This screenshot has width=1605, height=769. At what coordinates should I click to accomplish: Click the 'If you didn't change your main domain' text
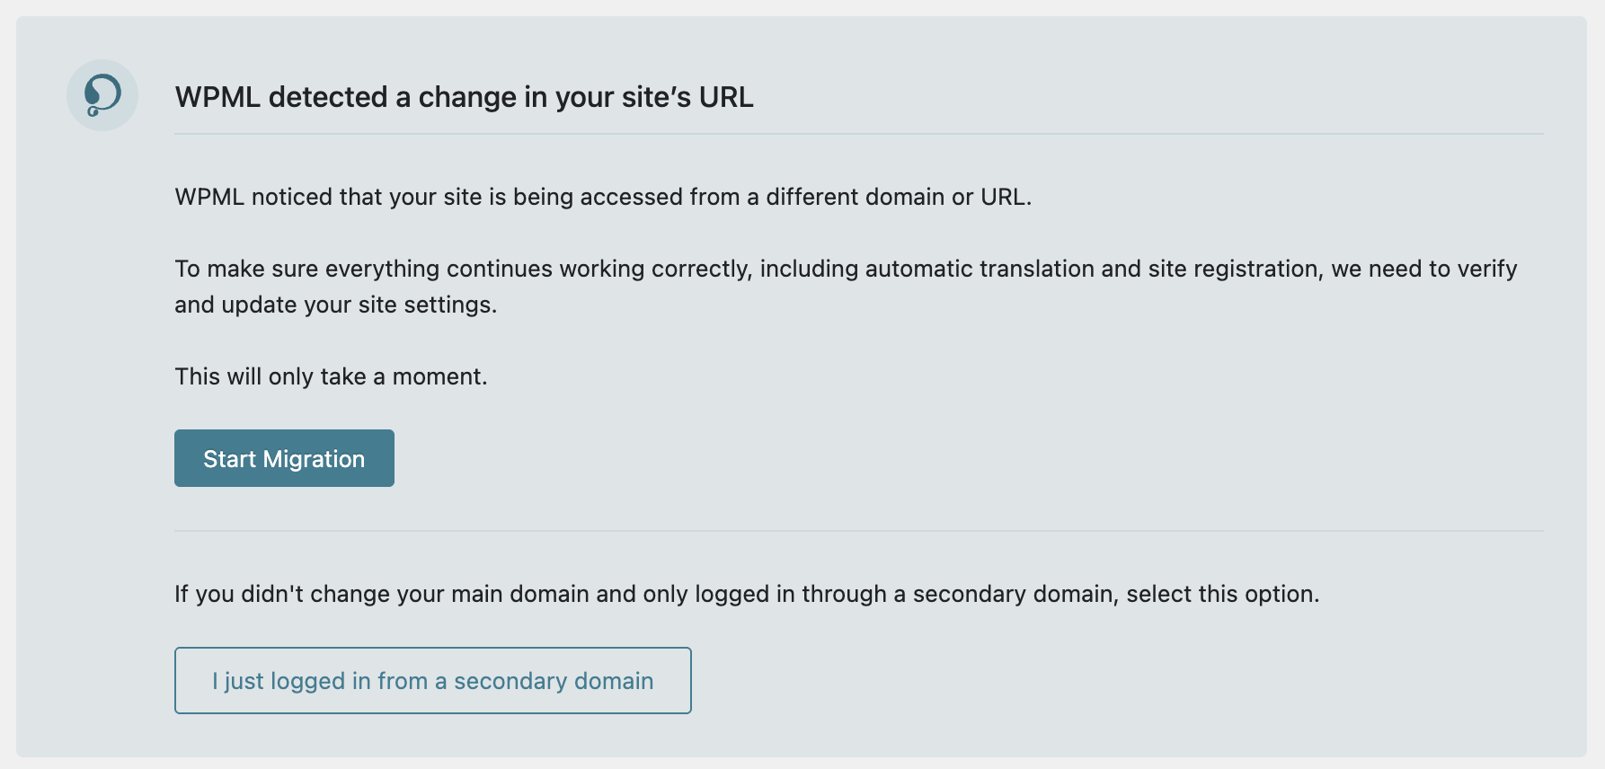click(x=746, y=594)
